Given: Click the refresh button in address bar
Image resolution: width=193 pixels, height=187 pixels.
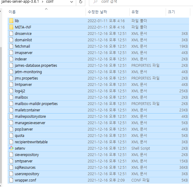Looking at the screenshot, I should 81,2.
